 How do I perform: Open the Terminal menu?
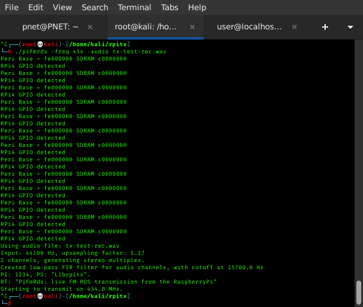tap(134, 7)
